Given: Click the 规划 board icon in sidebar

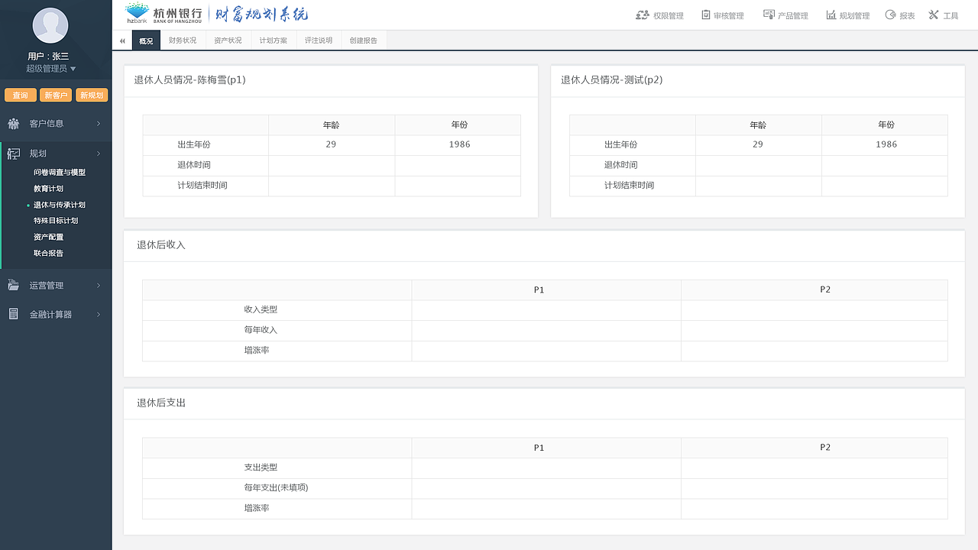Looking at the screenshot, I should (14, 154).
